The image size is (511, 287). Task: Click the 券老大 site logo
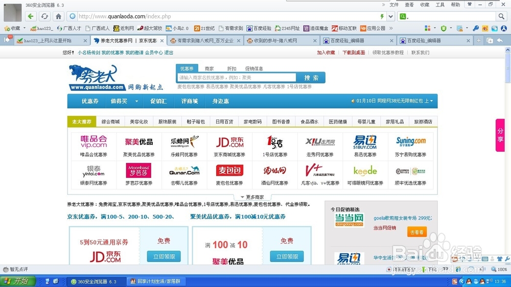click(x=98, y=78)
